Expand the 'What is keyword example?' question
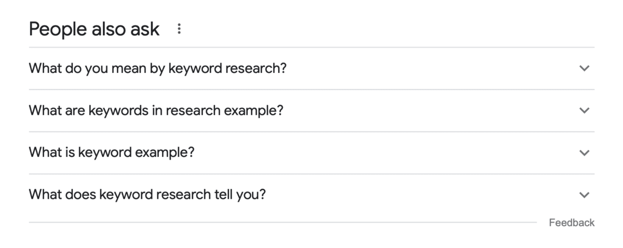Image resolution: width=623 pixels, height=248 pixels. [x=311, y=153]
